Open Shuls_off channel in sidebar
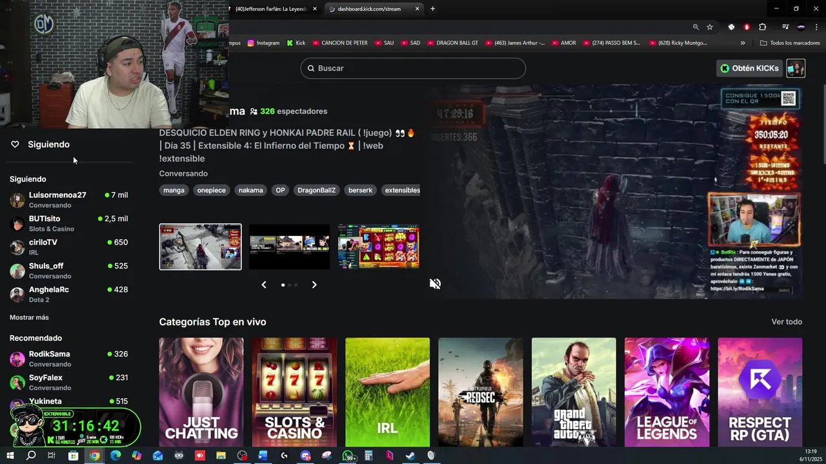Image resolution: width=826 pixels, height=464 pixels. click(x=69, y=271)
